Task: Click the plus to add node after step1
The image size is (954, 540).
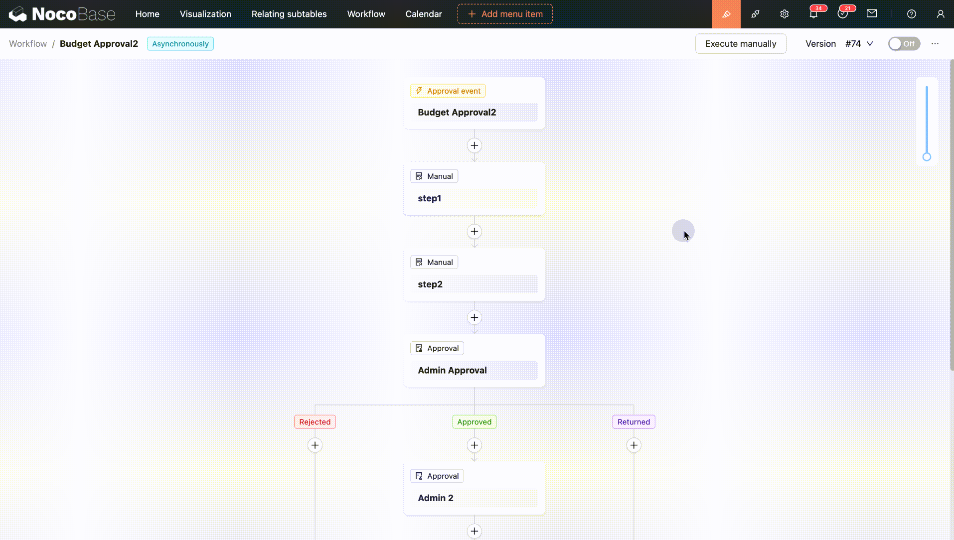Action: (x=474, y=231)
